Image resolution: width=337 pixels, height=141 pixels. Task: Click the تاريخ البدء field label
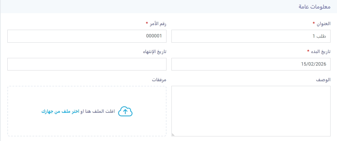tap(320, 51)
